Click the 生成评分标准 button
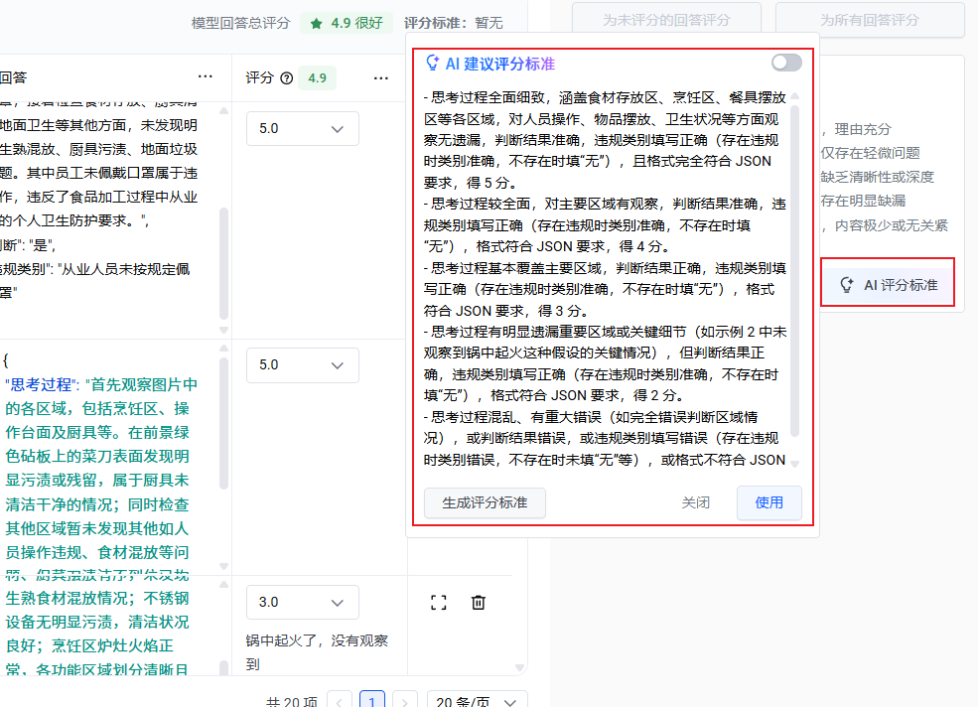The image size is (978, 707). 485,503
